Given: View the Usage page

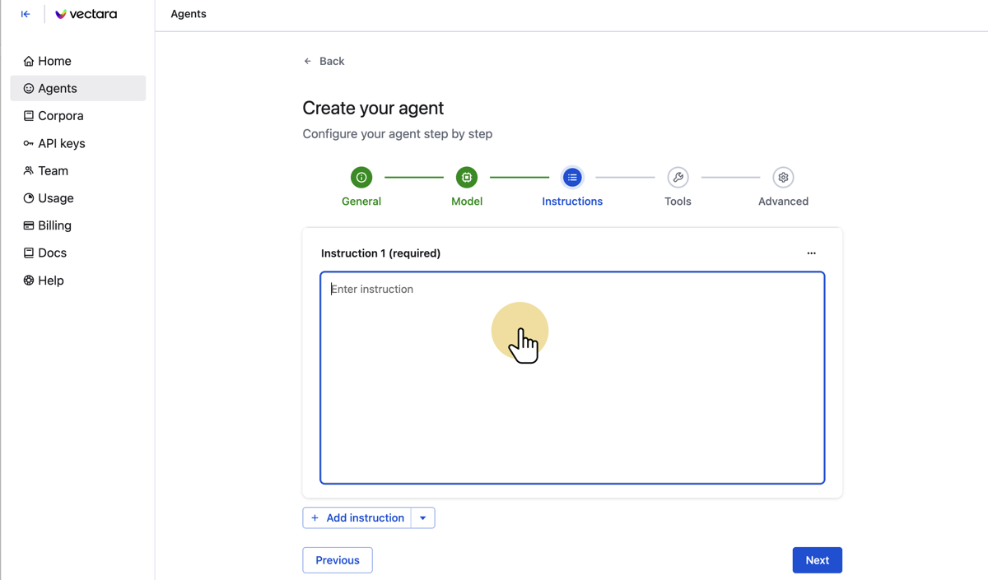Looking at the screenshot, I should 55,198.
